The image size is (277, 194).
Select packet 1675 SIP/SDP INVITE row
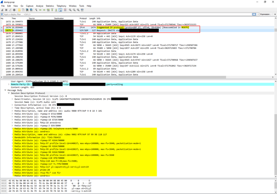click(x=137, y=30)
